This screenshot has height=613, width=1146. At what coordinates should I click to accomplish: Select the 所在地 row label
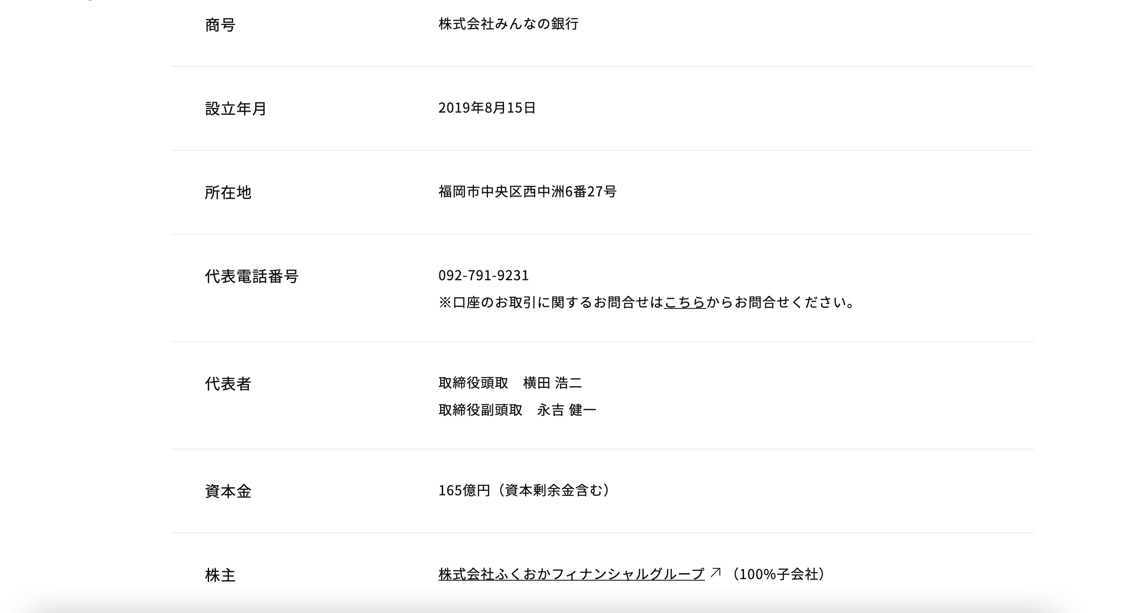228,192
